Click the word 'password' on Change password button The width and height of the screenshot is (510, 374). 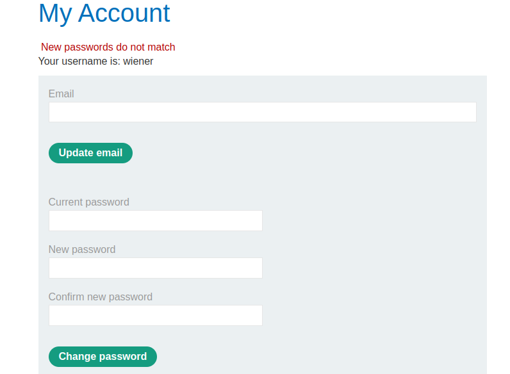click(124, 357)
